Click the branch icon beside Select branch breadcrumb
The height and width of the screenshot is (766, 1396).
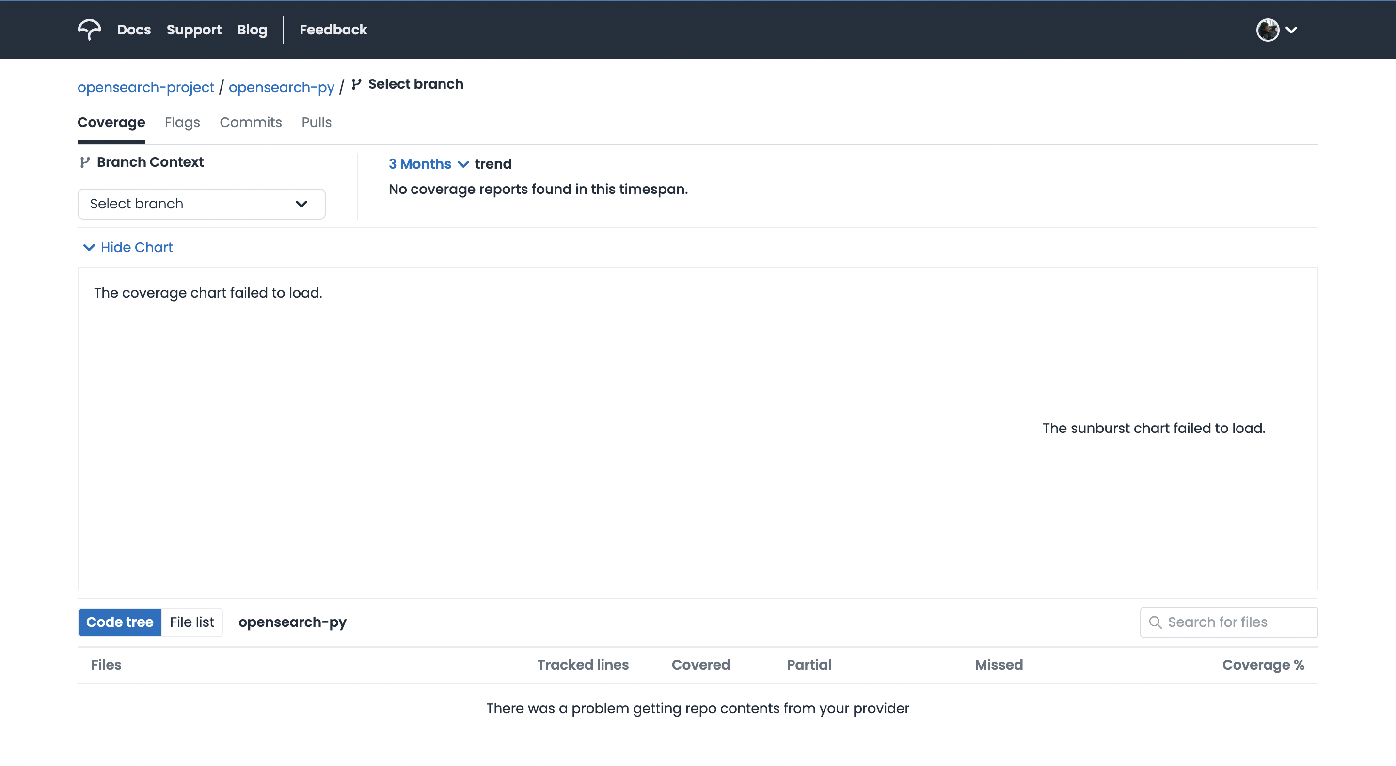pos(357,84)
